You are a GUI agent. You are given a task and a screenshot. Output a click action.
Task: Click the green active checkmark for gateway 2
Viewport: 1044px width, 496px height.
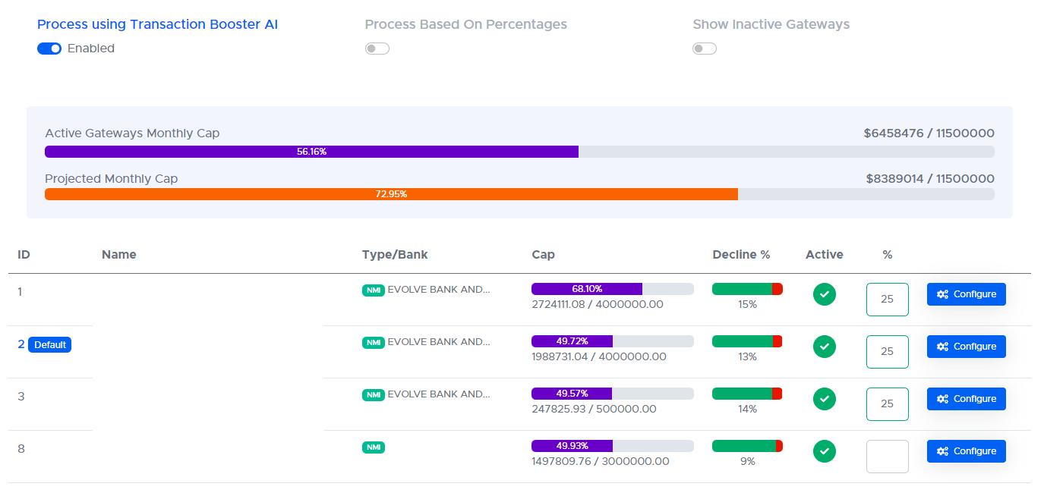pos(824,347)
